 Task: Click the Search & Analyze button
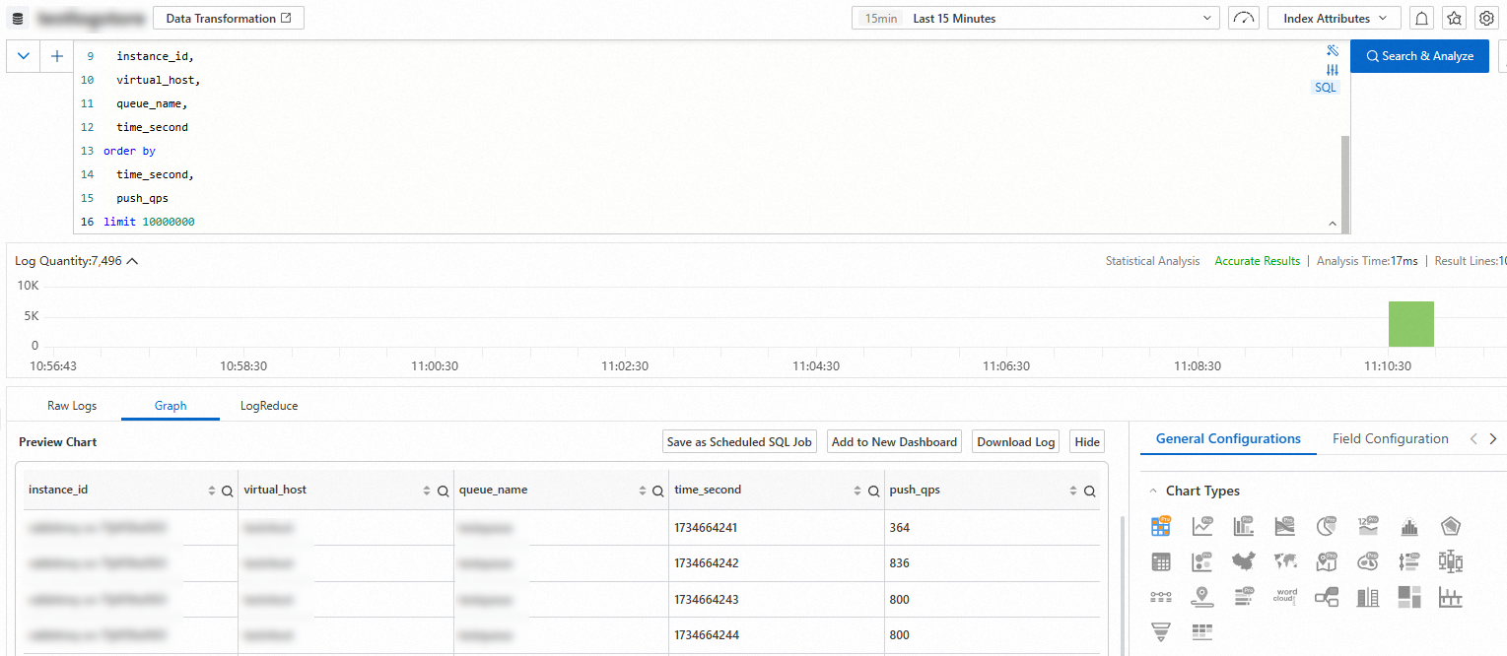click(1419, 56)
